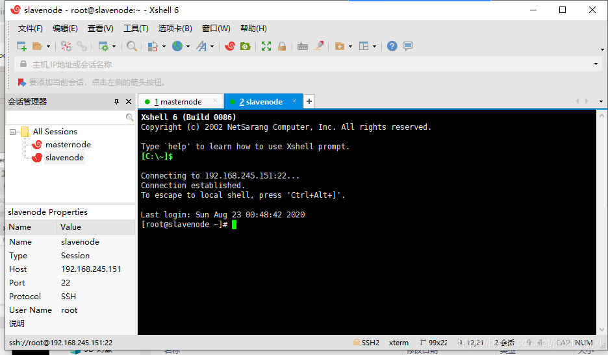This screenshot has width=608, height=355.
Task: Expand the new folder icon dropdown arrow
Action: [x=351, y=47]
